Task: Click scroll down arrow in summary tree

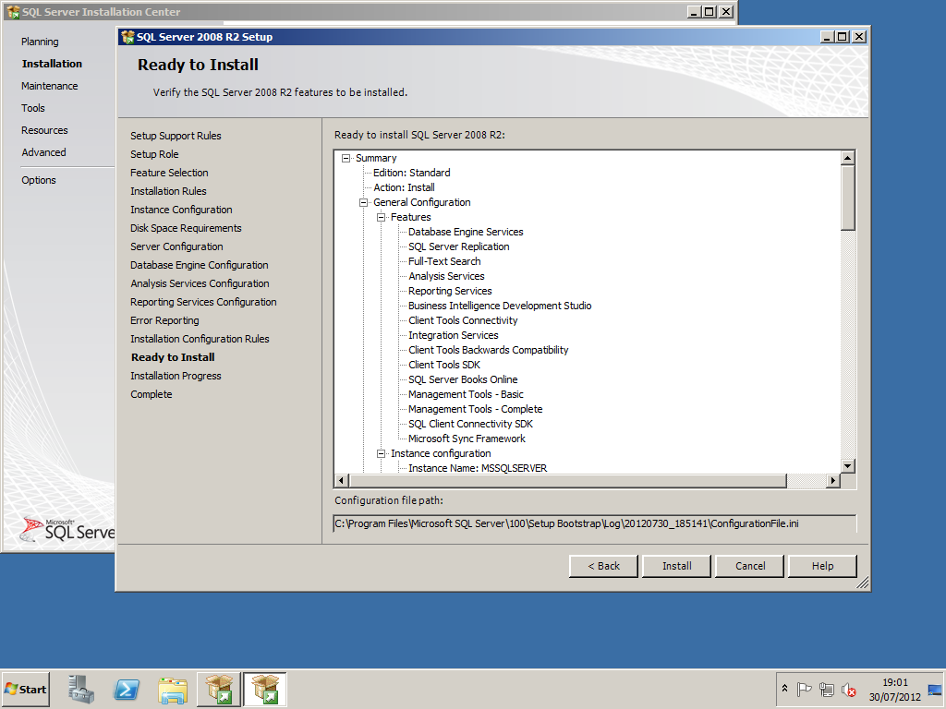Action: click(848, 466)
